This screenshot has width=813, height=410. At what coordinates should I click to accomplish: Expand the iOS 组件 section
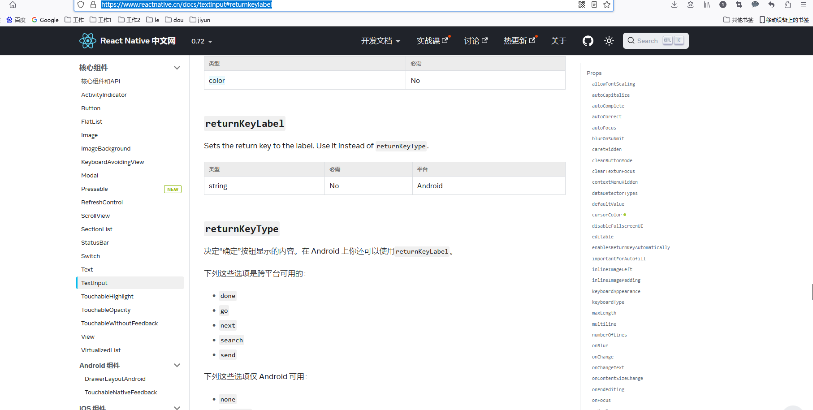(x=177, y=407)
